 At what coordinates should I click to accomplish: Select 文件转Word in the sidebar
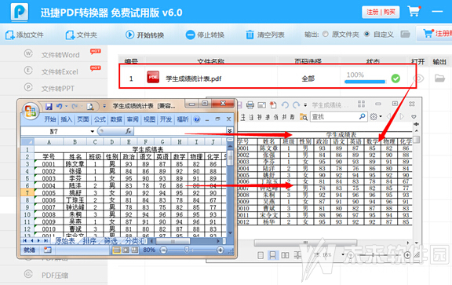click(x=60, y=55)
